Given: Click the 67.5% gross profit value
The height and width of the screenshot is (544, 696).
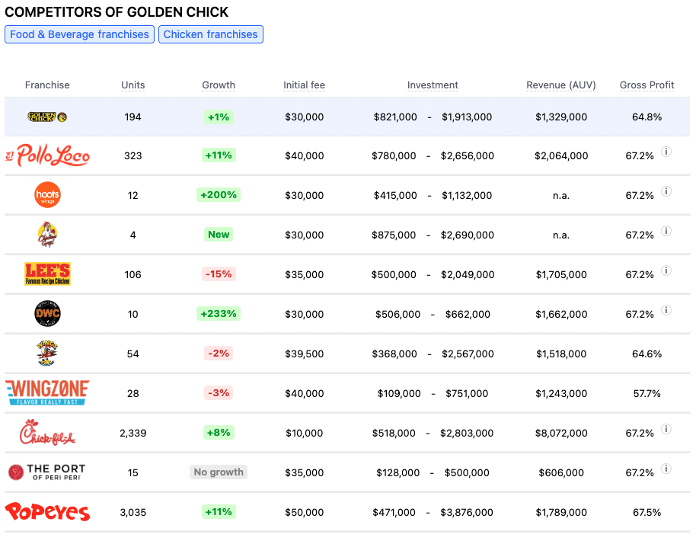Looking at the screenshot, I should [647, 512].
